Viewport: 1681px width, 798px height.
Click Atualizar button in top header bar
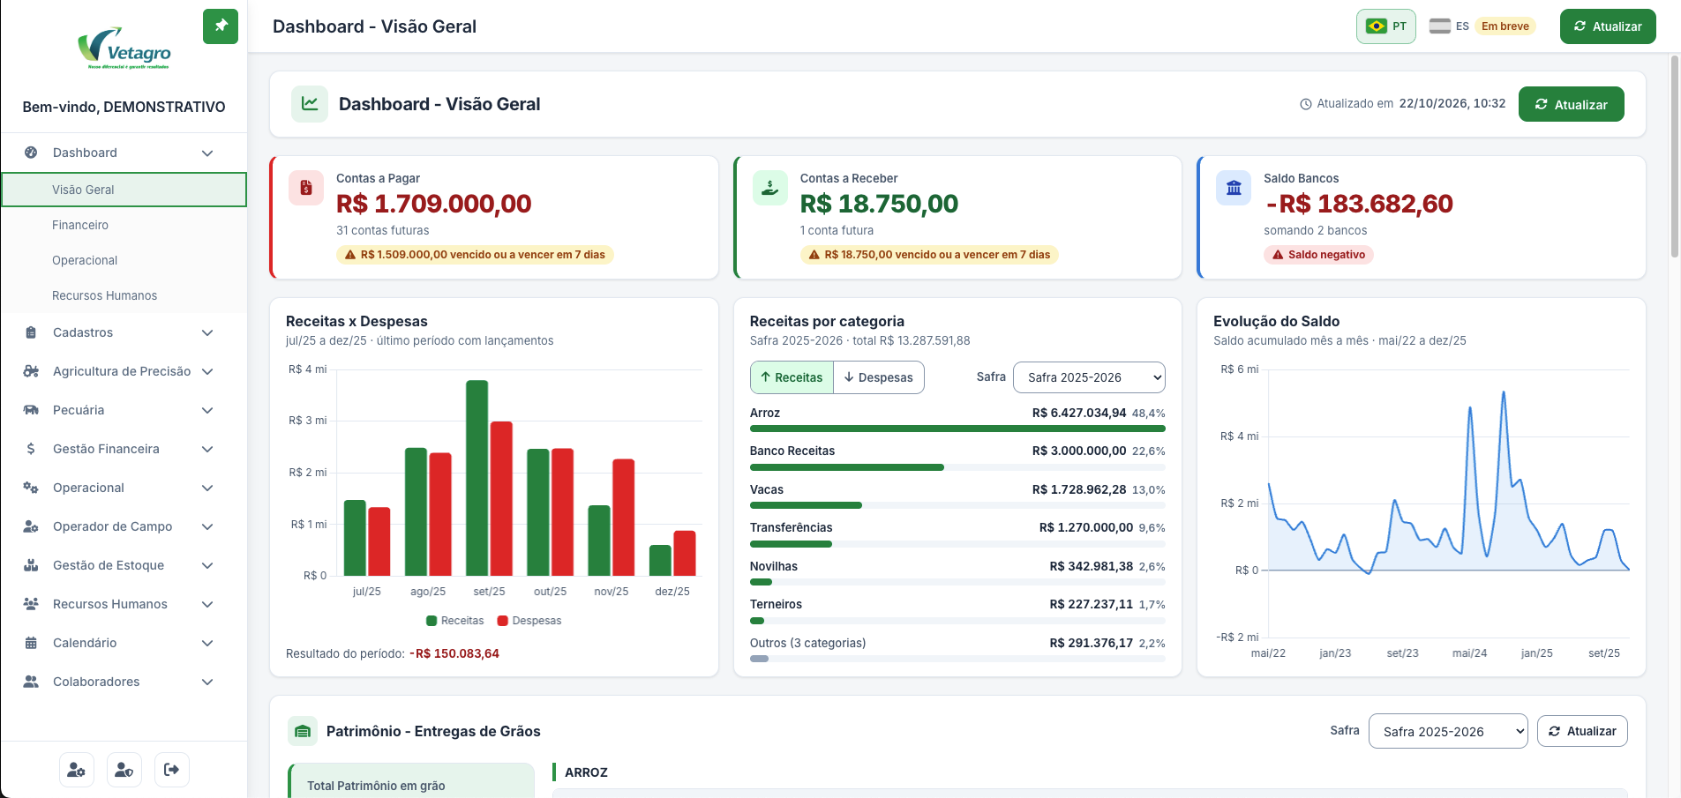[1608, 26]
